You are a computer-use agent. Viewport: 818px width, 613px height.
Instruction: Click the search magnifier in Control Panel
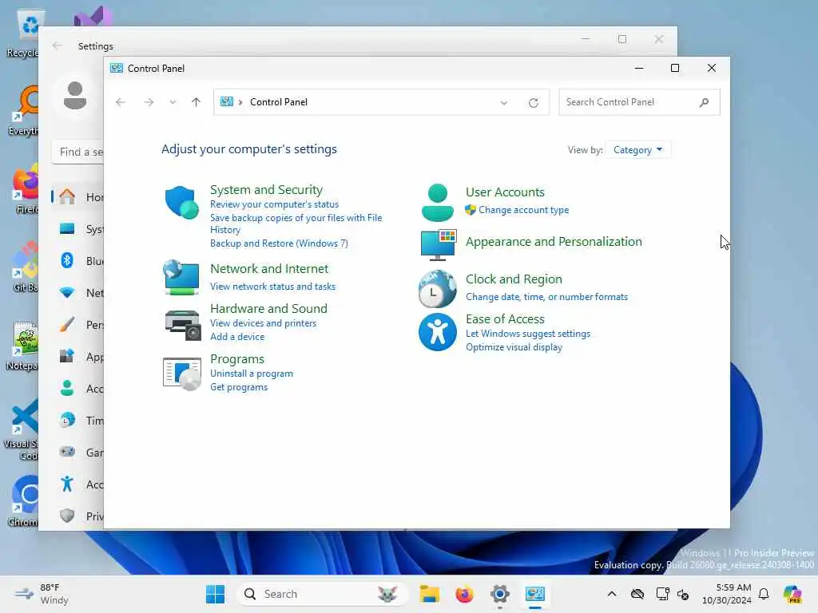pos(705,102)
